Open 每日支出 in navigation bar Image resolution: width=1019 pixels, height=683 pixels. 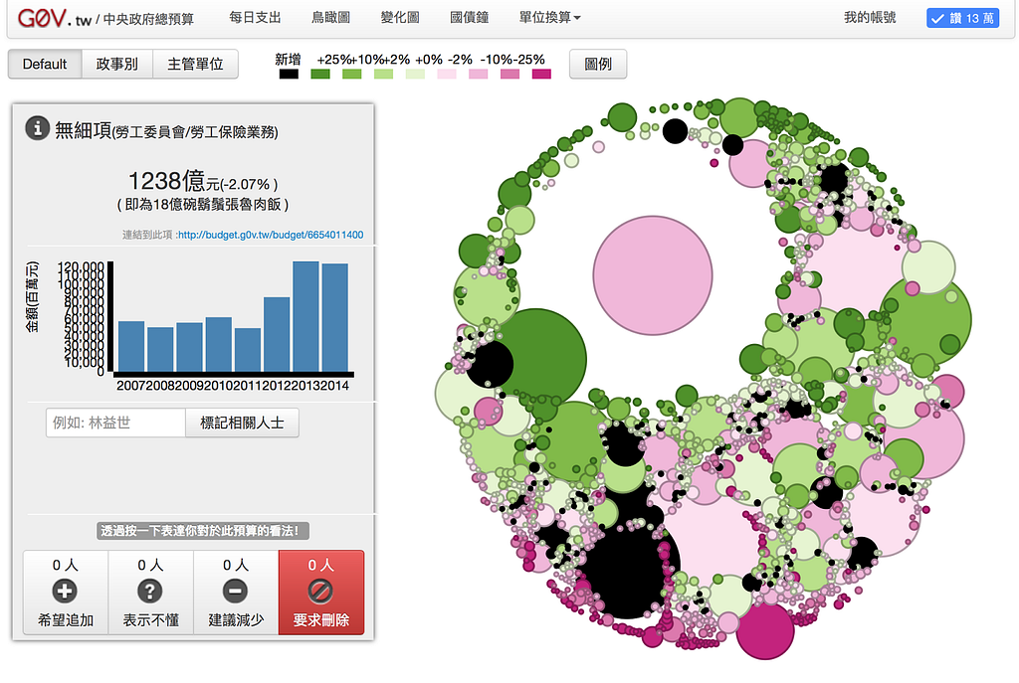click(x=255, y=18)
